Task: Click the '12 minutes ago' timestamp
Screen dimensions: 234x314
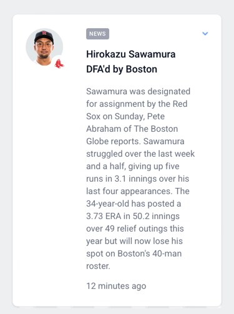Action: click(x=116, y=286)
